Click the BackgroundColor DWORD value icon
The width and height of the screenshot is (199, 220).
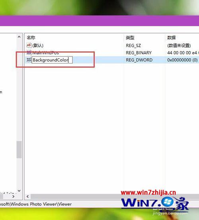coord(29,60)
